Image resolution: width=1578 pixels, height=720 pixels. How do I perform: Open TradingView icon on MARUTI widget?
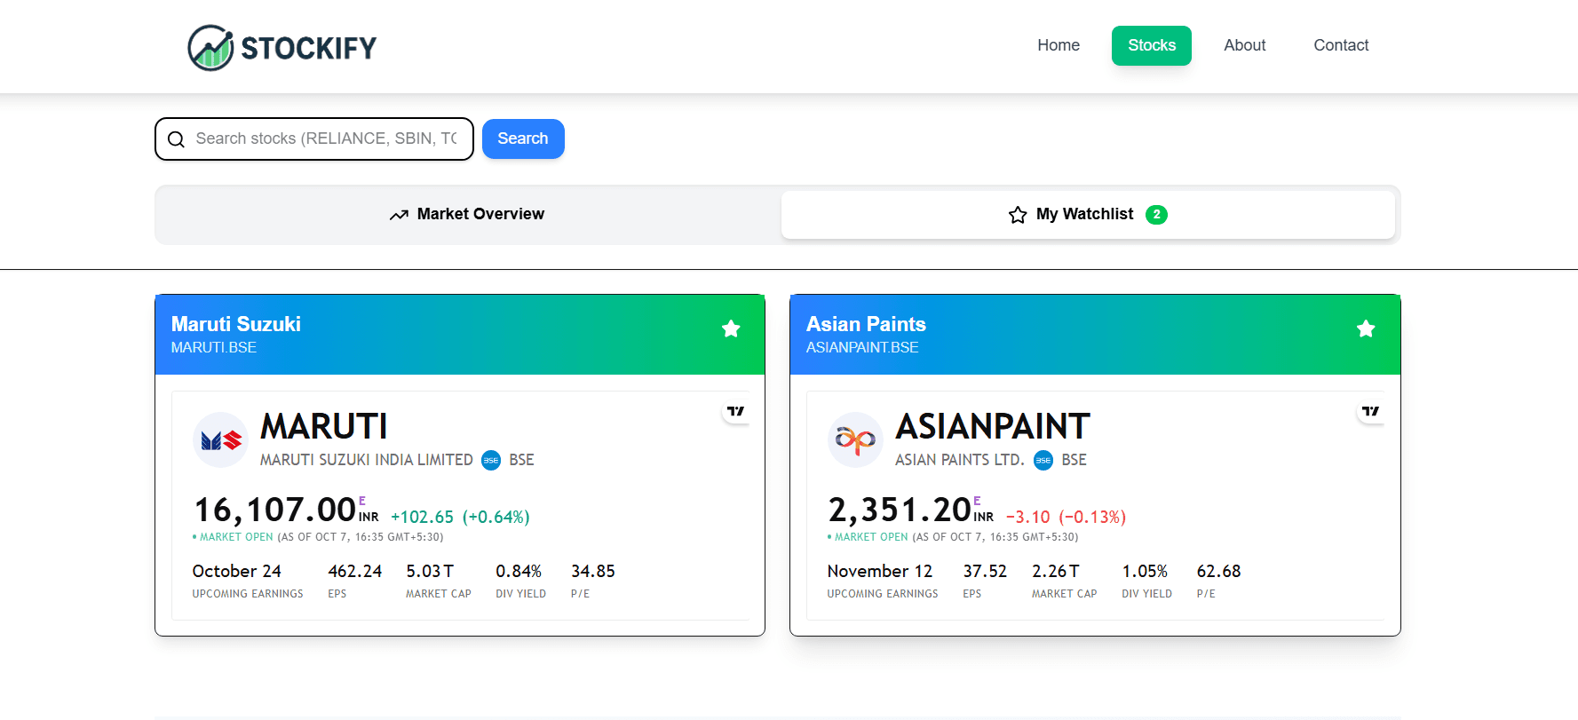735,411
